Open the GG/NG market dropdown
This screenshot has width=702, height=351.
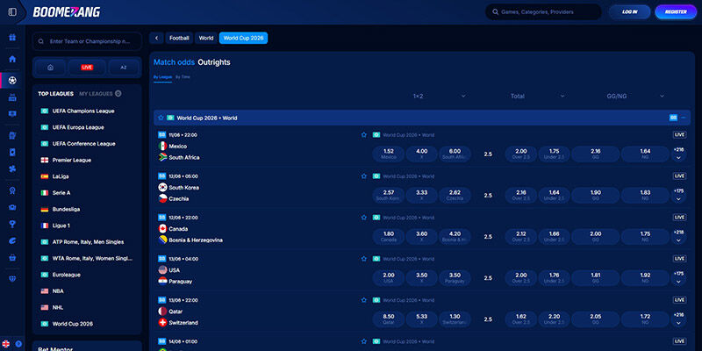(635, 96)
